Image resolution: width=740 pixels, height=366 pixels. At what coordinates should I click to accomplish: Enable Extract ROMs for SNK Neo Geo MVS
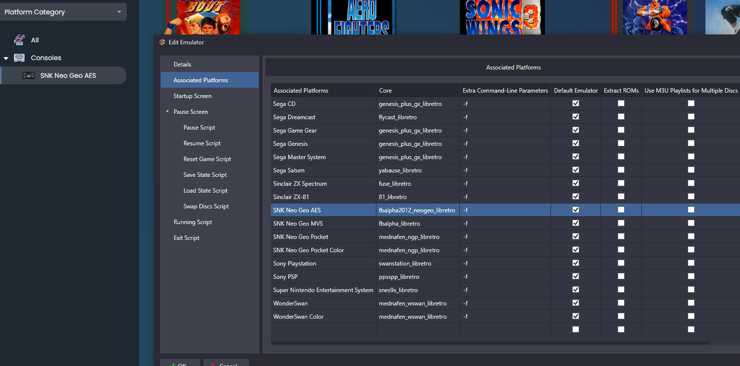pos(621,223)
